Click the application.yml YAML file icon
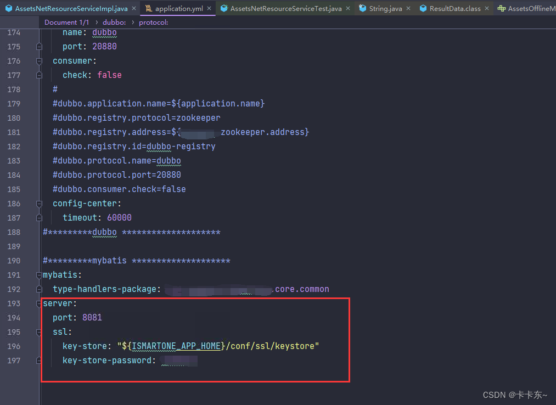This screenshot has height=405, width=556. (x=149, y=9)
